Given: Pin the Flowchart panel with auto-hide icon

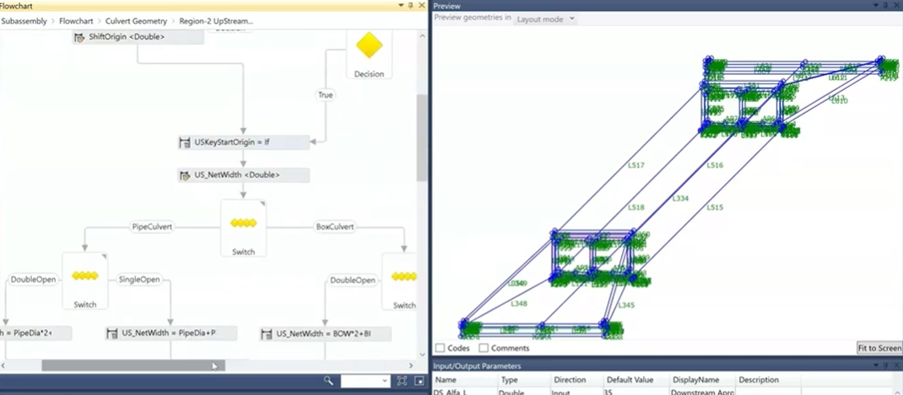Looking at the screenshot, I should [411, 5].
